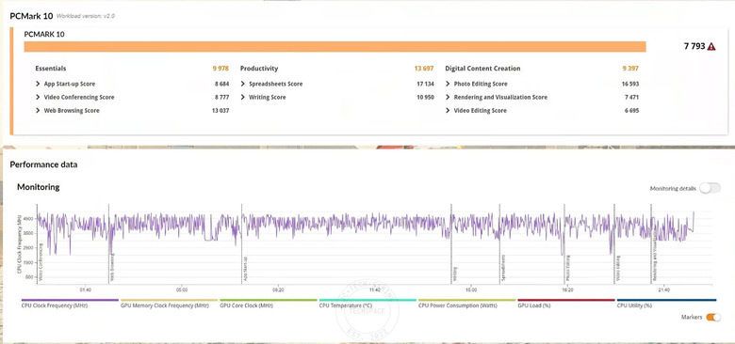Screen dimensions: 735x344
Task: Click the 13 037 Web Browsing value
Action: (220, 111)
